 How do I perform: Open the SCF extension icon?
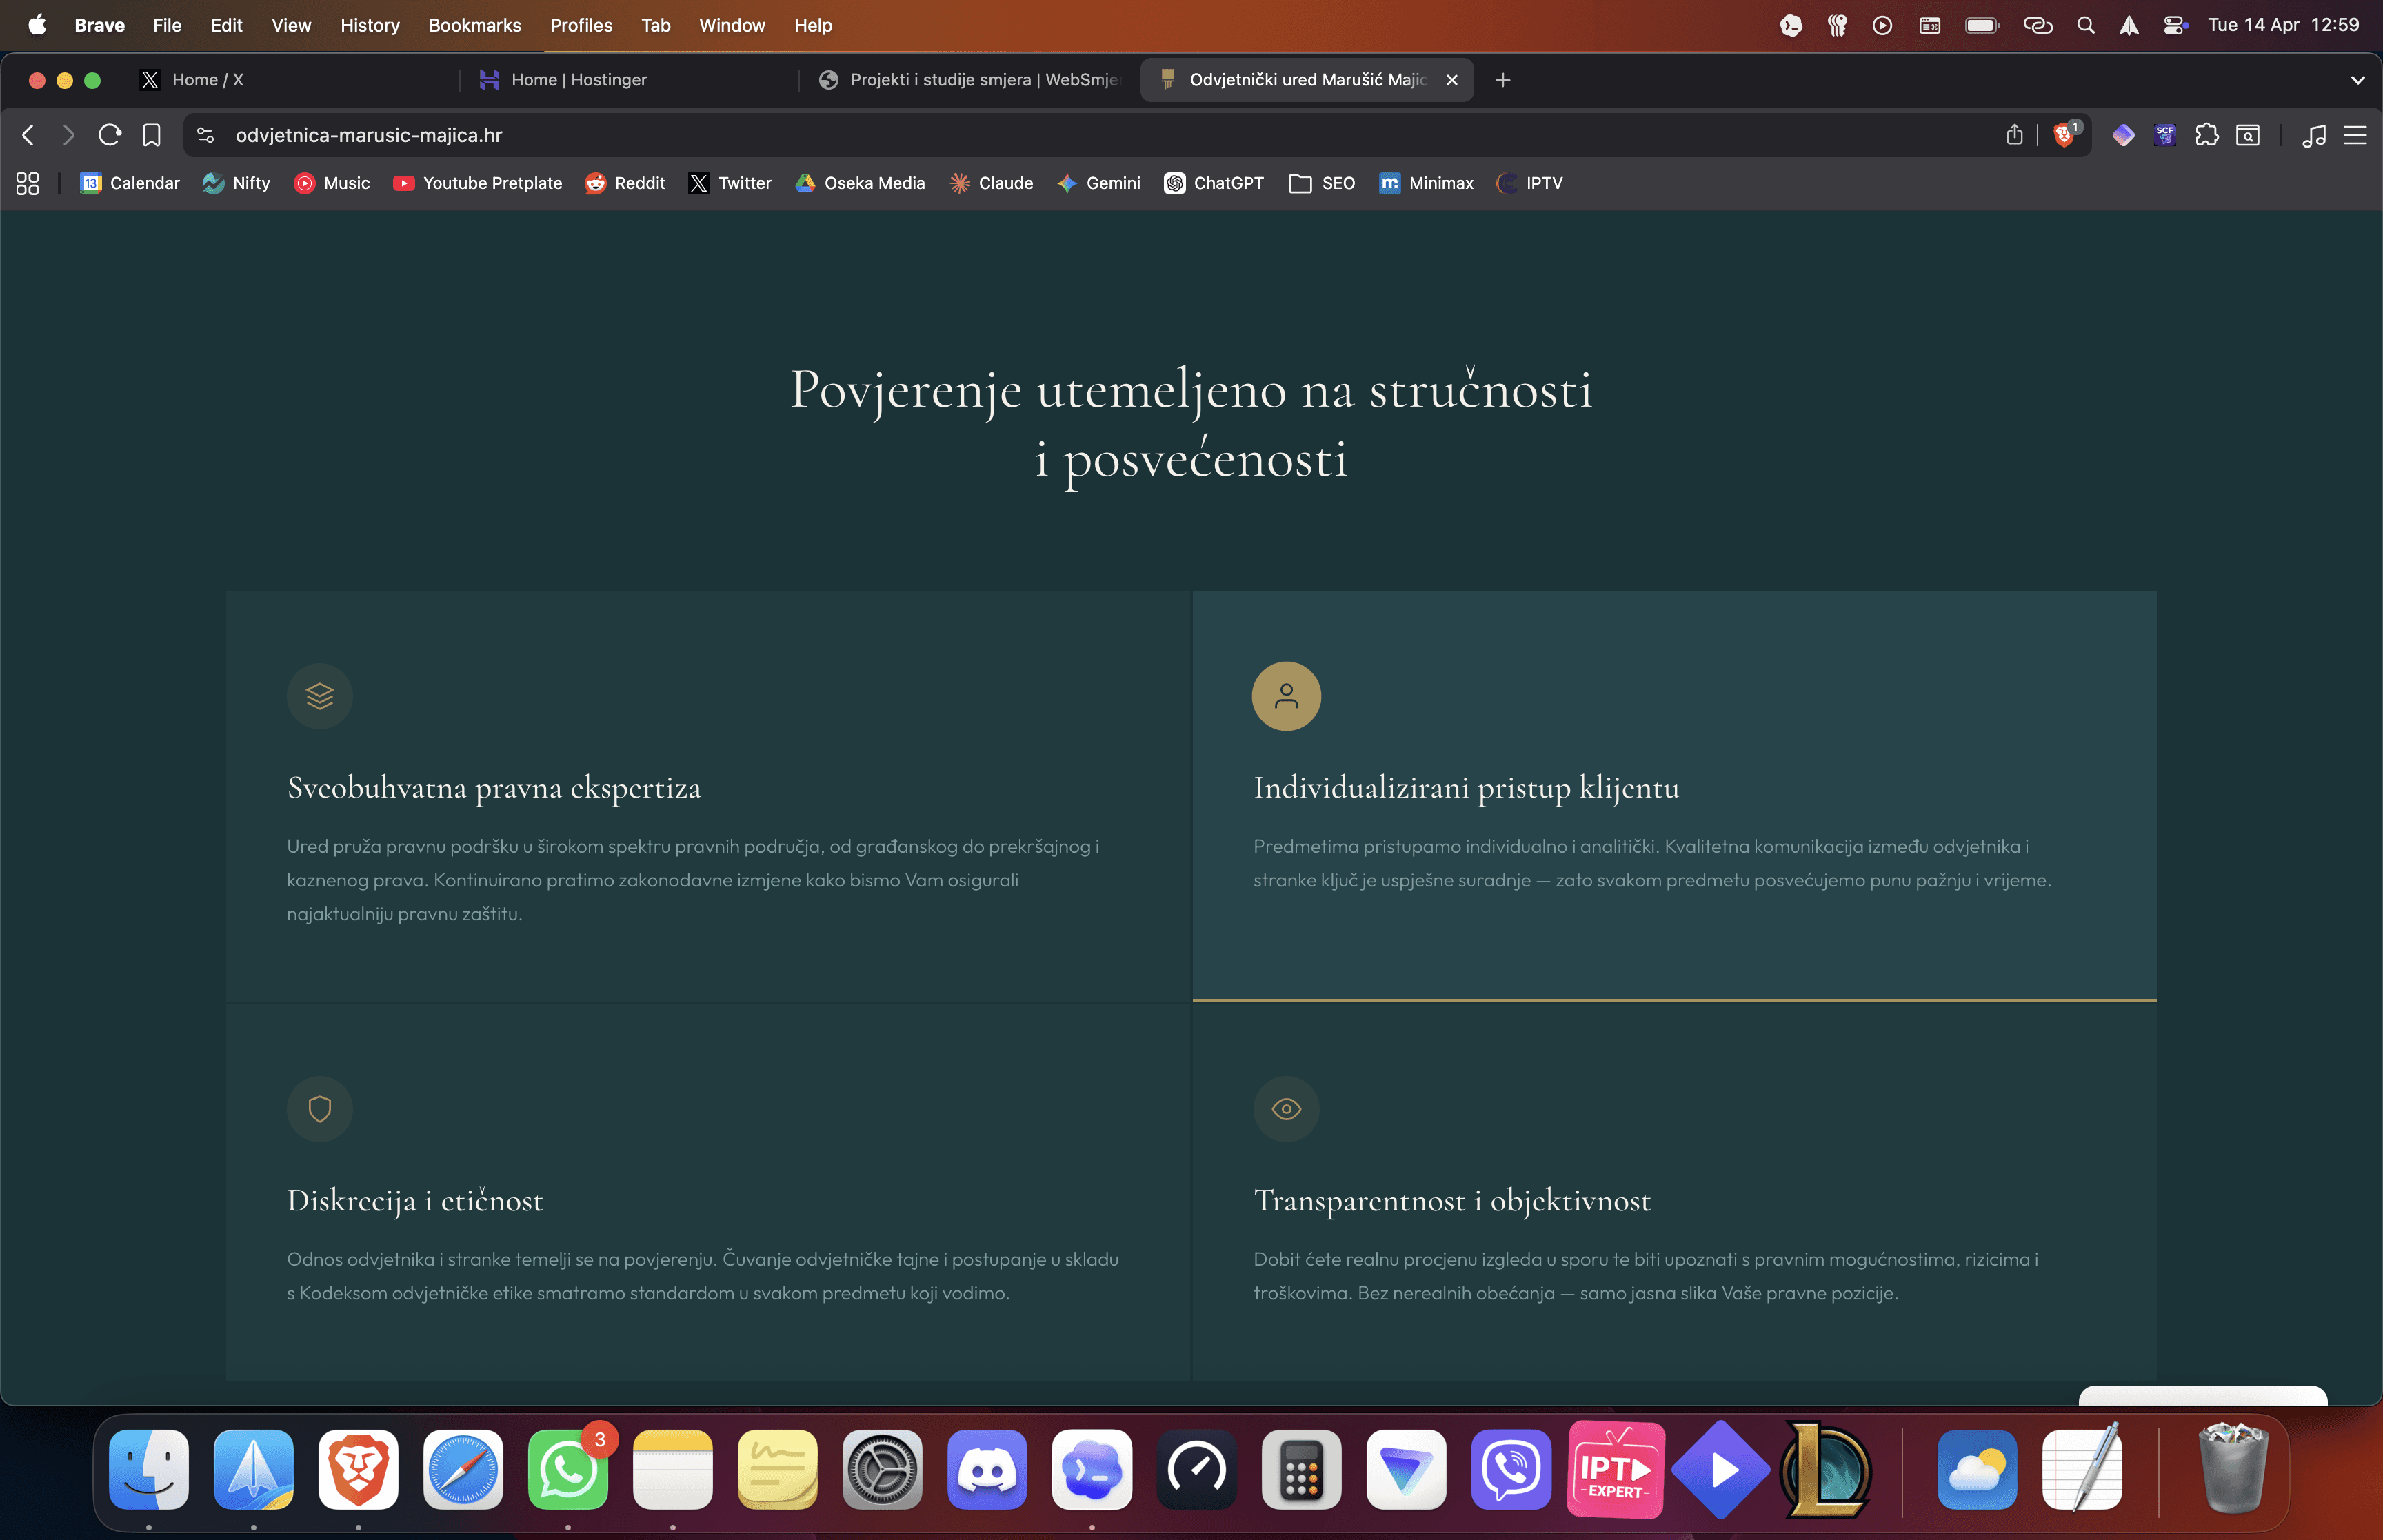[2165, 135]
